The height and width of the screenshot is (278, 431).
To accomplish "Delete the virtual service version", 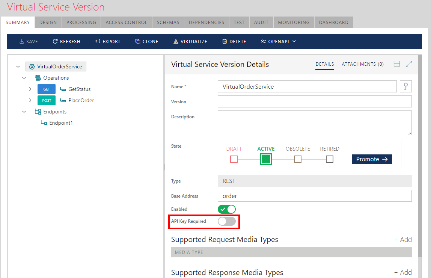I will (234, 42).
